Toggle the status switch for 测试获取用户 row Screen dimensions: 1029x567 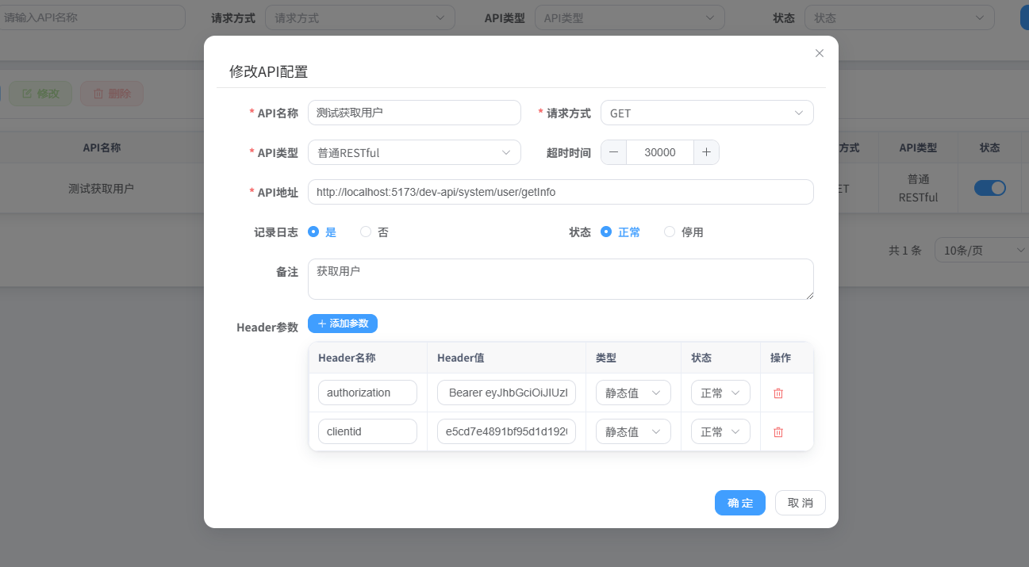tap(989, 188)
